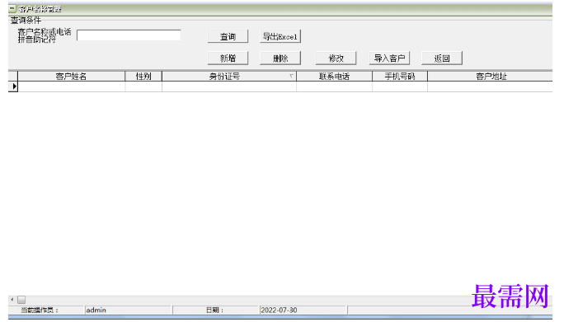Viewport: 564px width, 322px height.
Task: Click the empty 身份证号 cell in first row
Action: (x=229, y=86)
